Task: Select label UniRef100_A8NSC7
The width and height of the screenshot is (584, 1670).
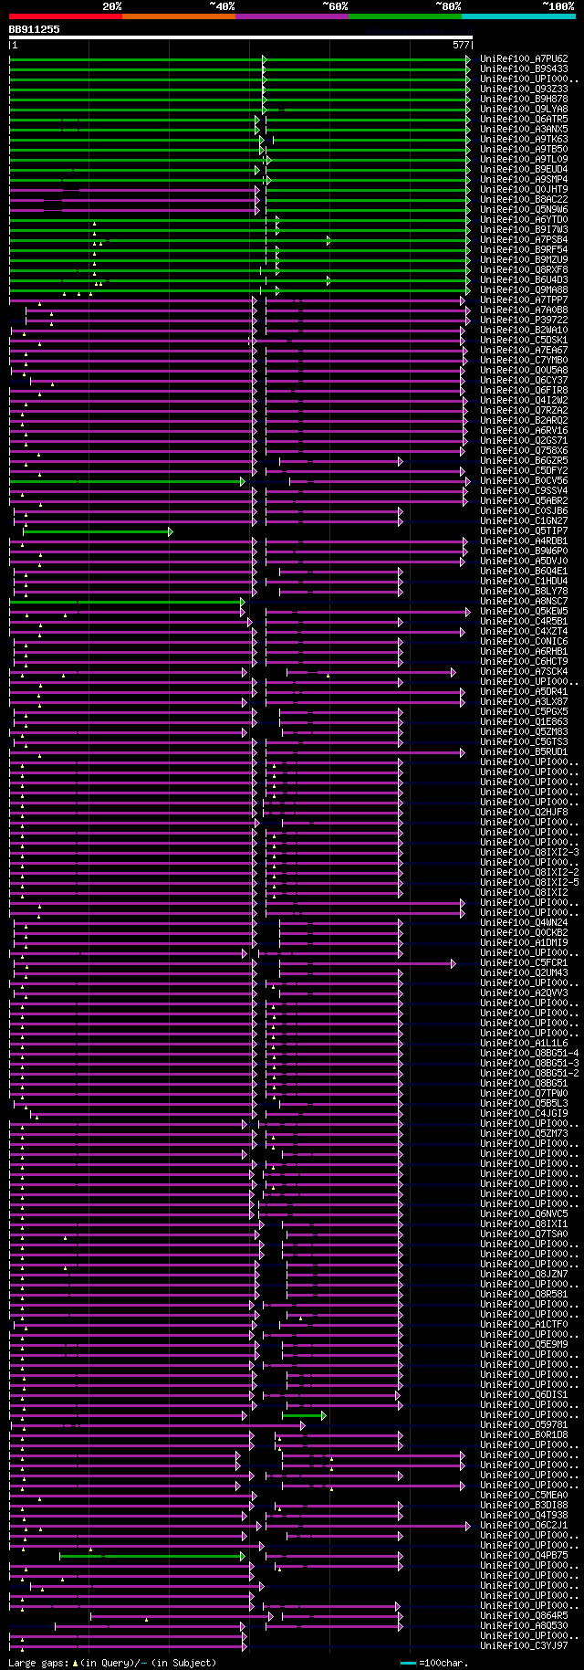Action: (x=524, y=602)
